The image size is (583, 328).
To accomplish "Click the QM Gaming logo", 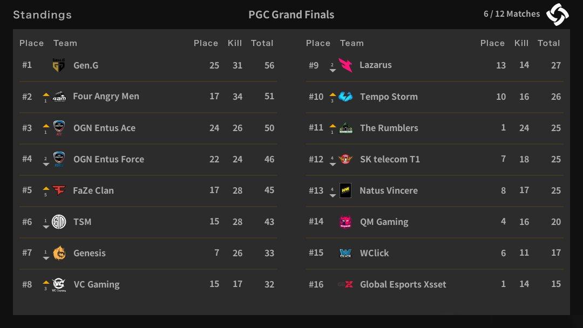I will pyautogui.click(x=345, y=222).
